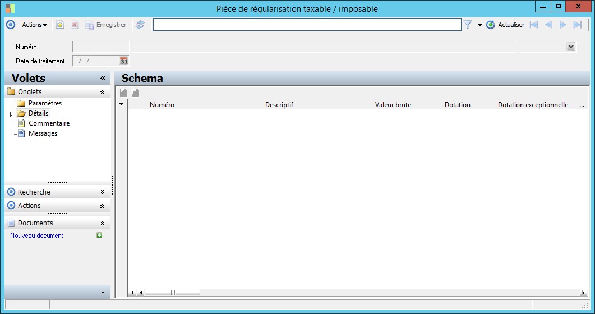Click the filter funnel icon

(468, 25)
